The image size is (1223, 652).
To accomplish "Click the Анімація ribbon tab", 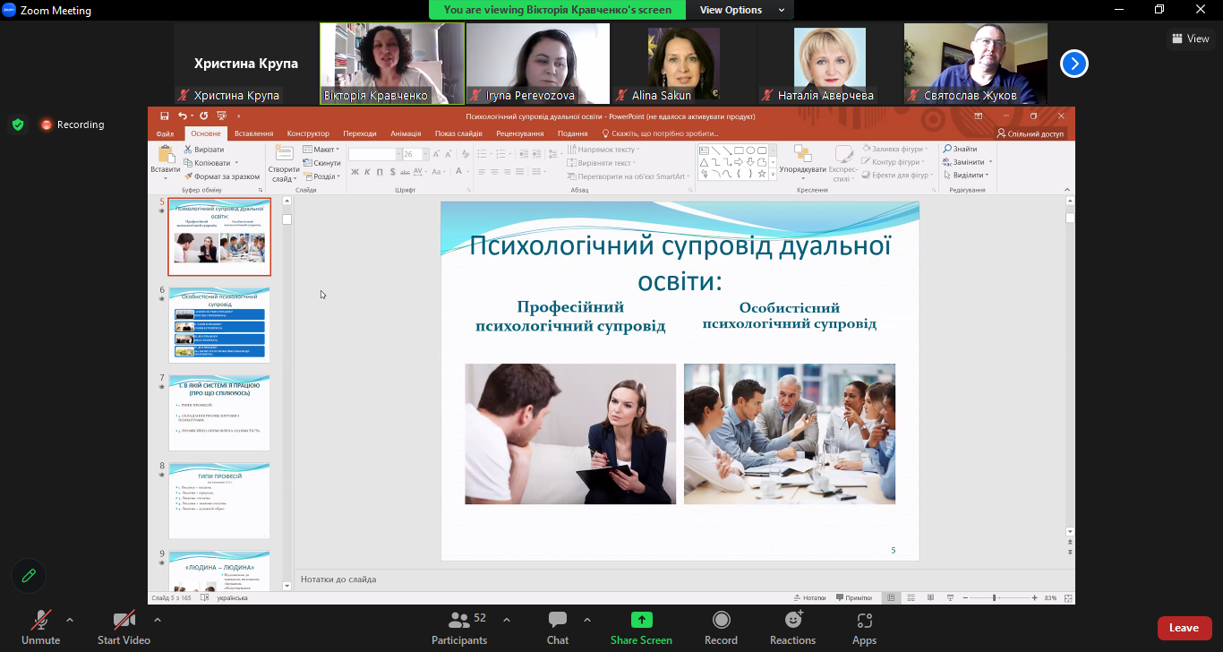I will [x=406, y=133].
